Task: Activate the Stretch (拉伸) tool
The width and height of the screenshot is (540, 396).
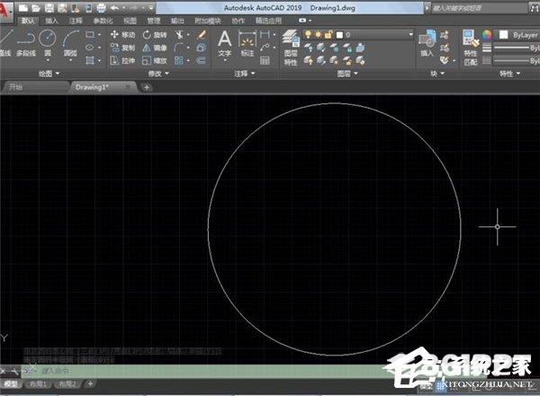Action: (122, 60)
